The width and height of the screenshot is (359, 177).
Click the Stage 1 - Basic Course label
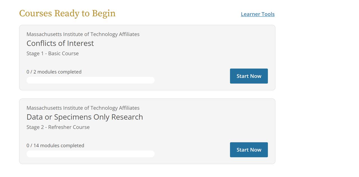(x=52, y=53)
